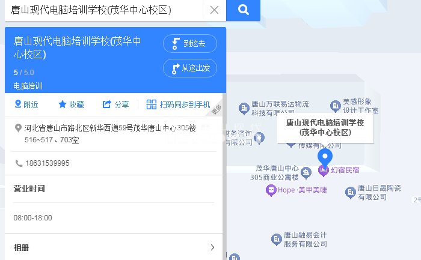Click 收藏 star to favorite place
Screen dimensions: 421x260
click(x=71, y=104)
